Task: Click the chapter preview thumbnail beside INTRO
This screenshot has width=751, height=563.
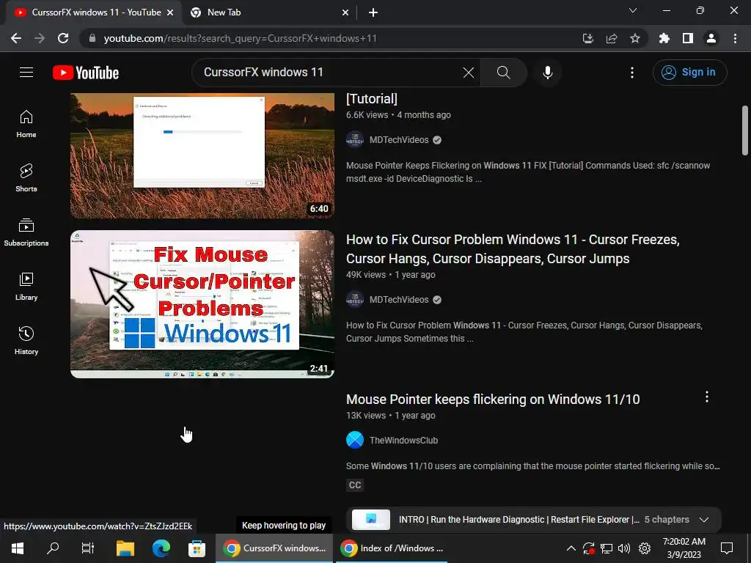Action: (x=371, y=520)
